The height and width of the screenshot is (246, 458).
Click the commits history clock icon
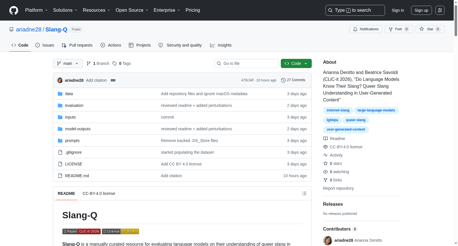coord(283,80)
